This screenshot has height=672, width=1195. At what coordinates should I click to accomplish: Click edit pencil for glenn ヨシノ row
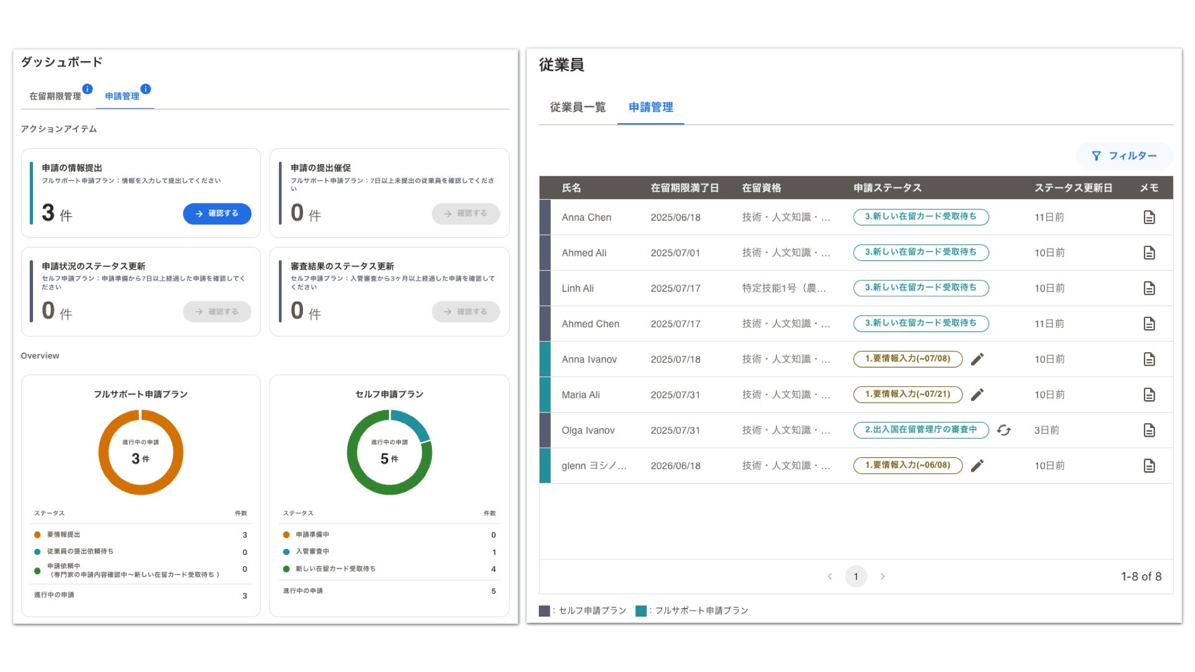coord(977,465)
